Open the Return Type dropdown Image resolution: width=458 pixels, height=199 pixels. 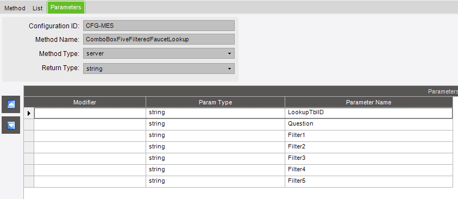pyautogui.click(x=159, y=69)
